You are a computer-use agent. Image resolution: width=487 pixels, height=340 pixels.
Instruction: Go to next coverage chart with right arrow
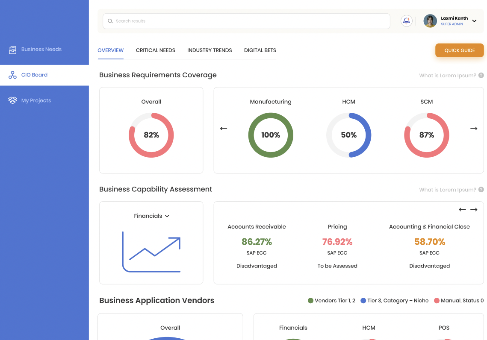tap(474, 129)
